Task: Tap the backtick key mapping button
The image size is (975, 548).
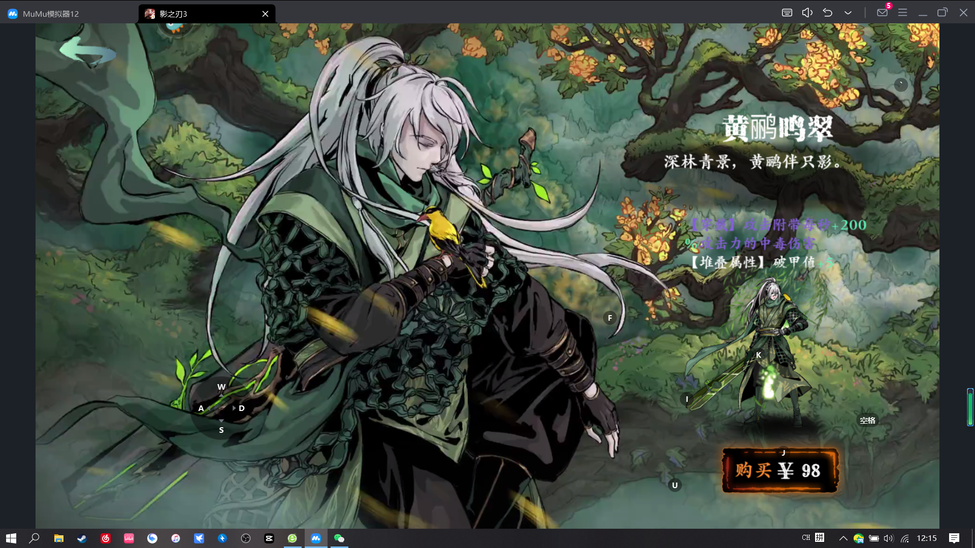Action: [901, 85]
